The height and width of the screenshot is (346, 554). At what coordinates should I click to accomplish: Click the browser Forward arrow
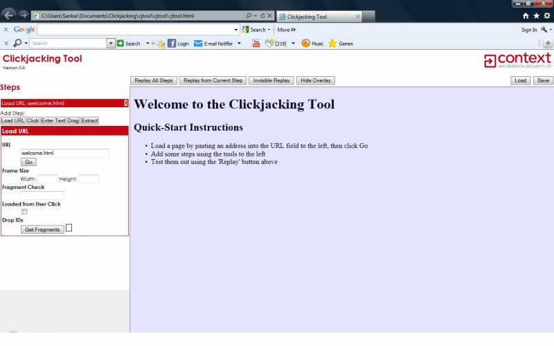pos(24,15)
